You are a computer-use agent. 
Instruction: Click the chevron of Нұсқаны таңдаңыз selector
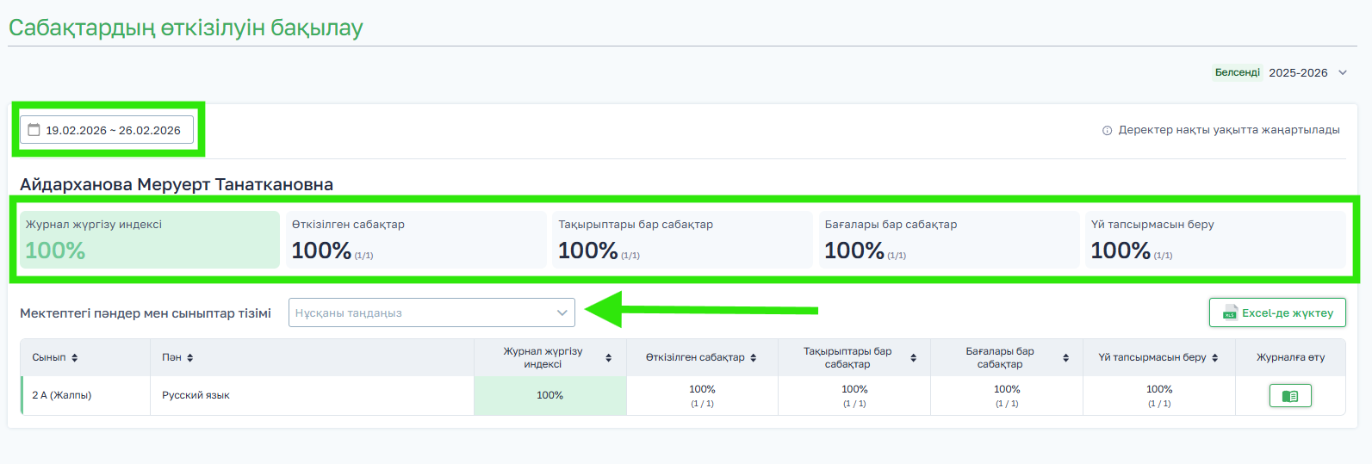[x=562, y=312]
